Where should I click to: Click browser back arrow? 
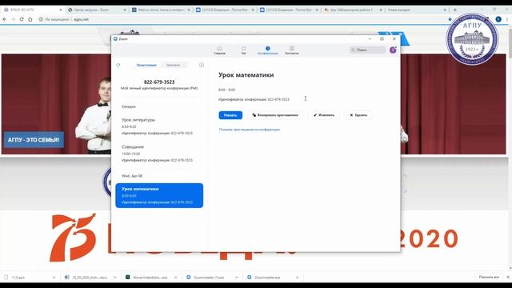(5, 19)
